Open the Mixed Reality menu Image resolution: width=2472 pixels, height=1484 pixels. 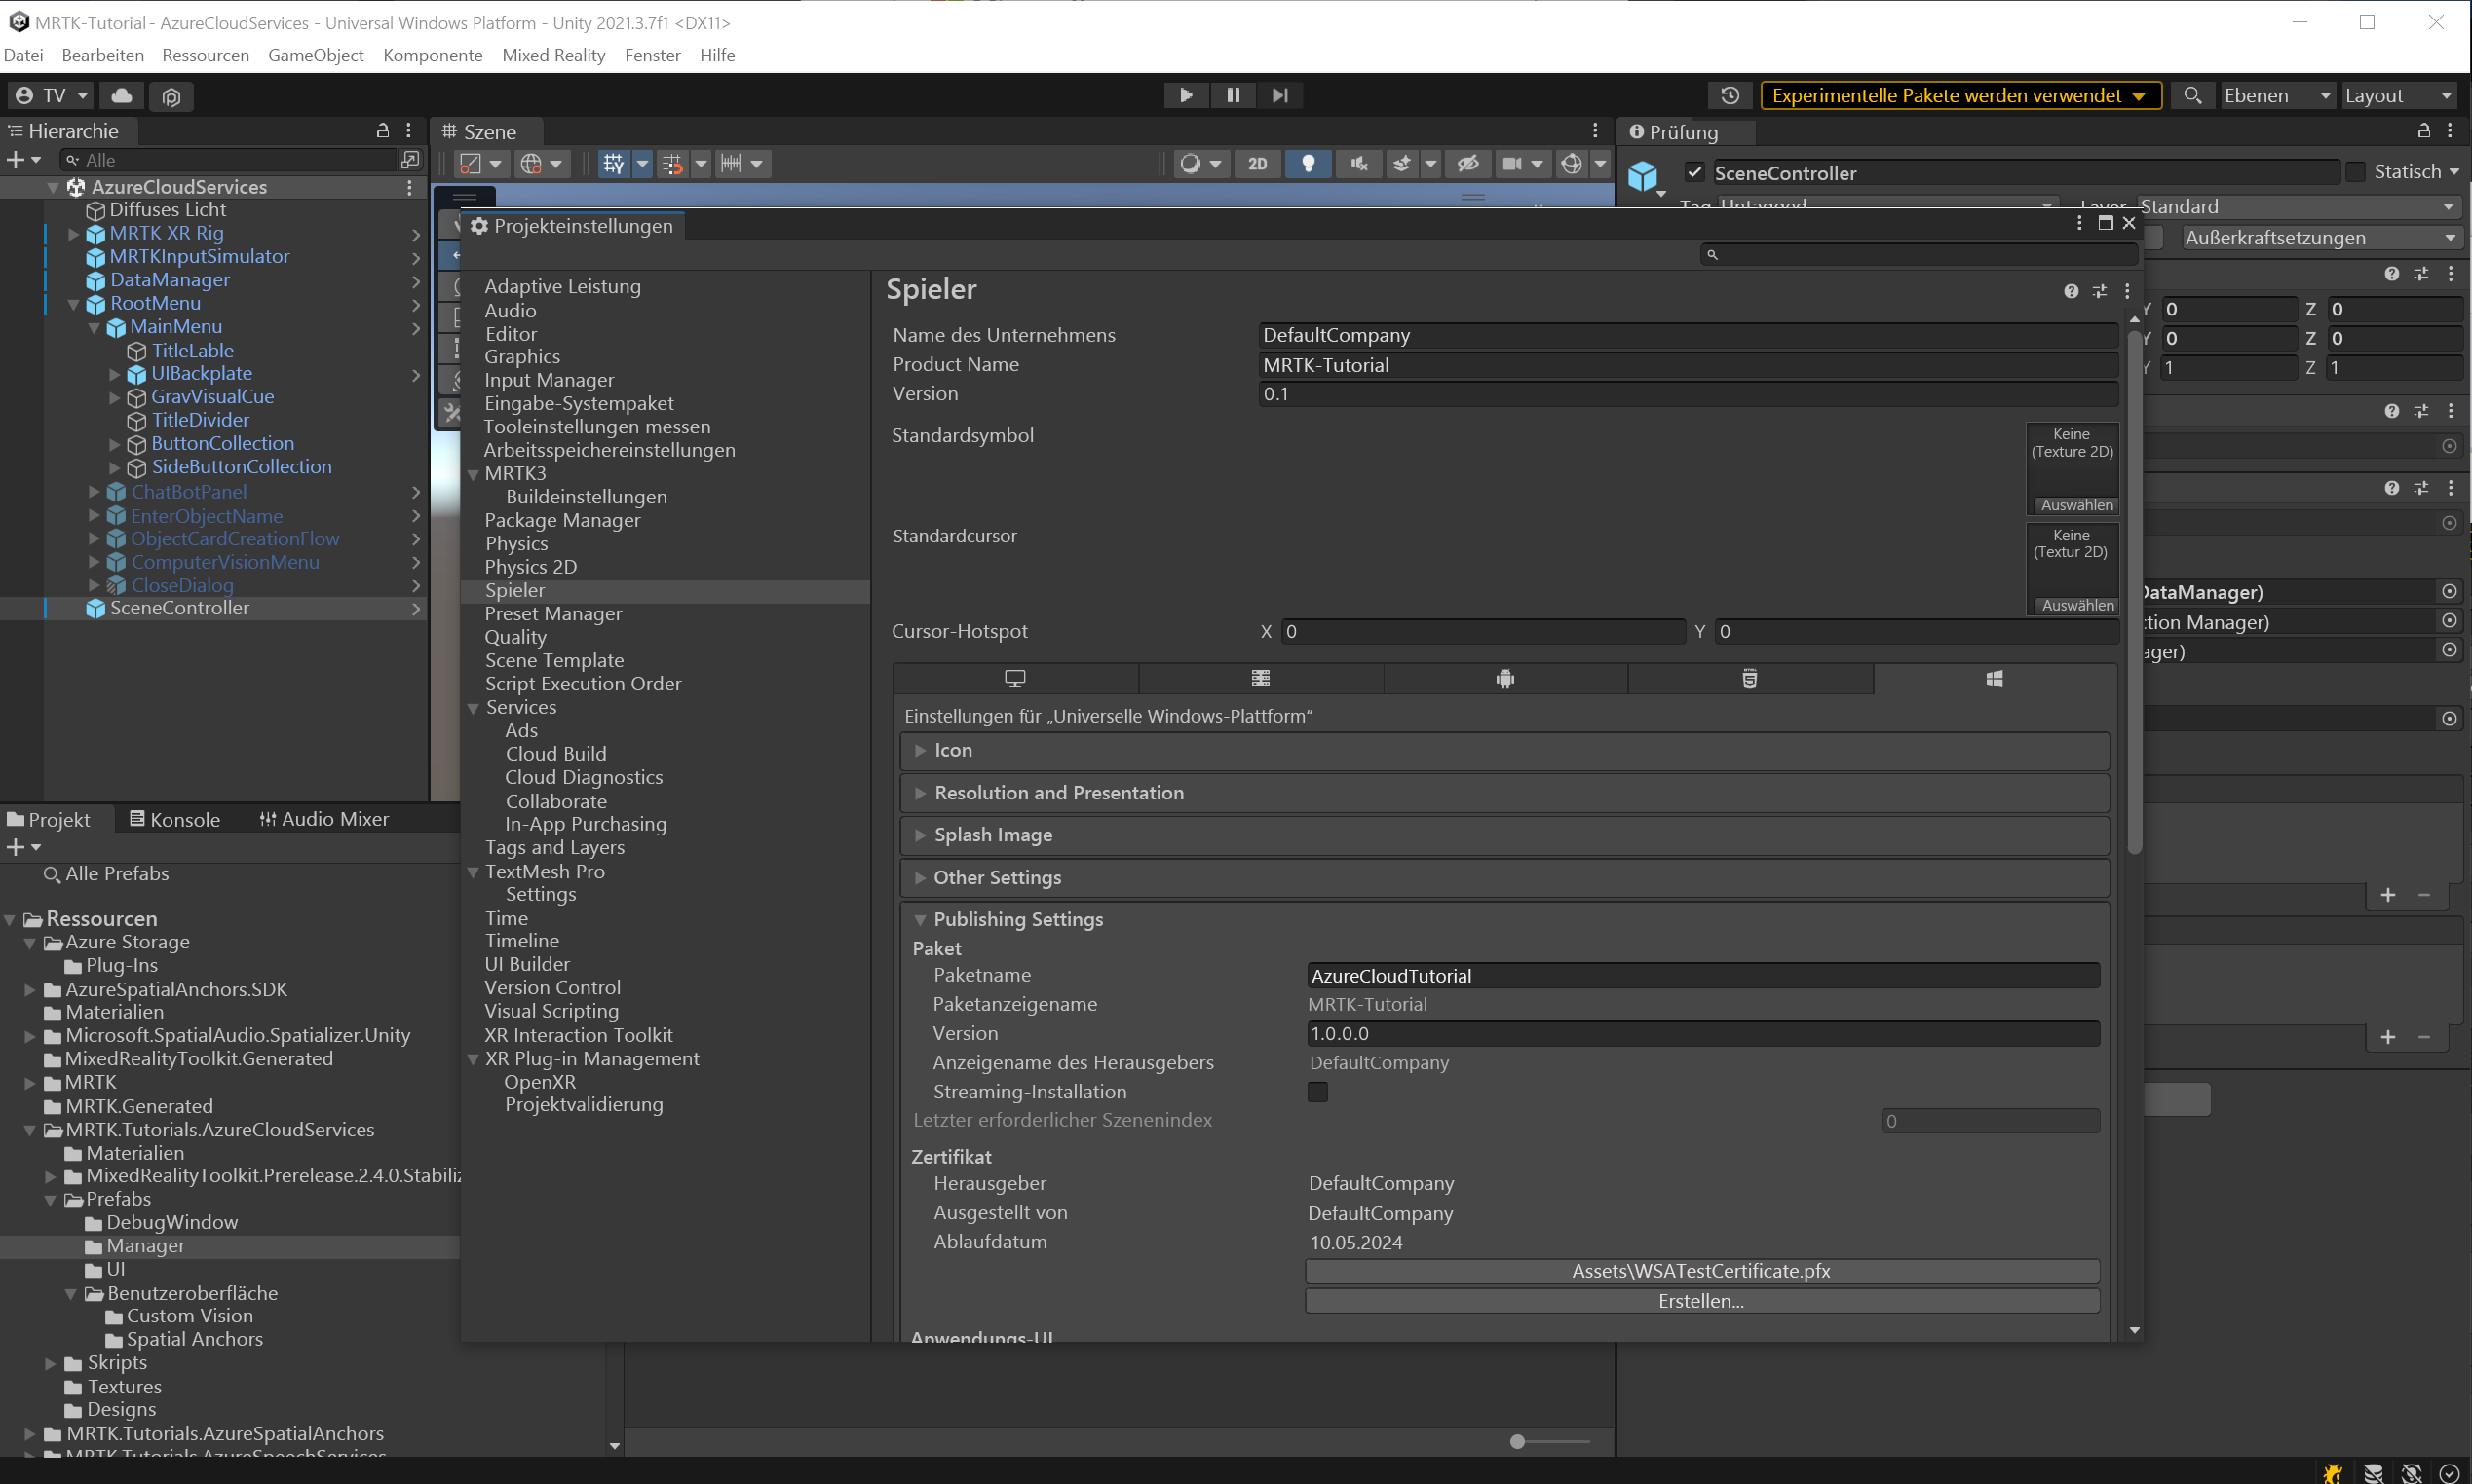553,55
